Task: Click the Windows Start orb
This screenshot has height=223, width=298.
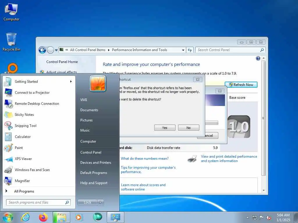Action: 8,217
